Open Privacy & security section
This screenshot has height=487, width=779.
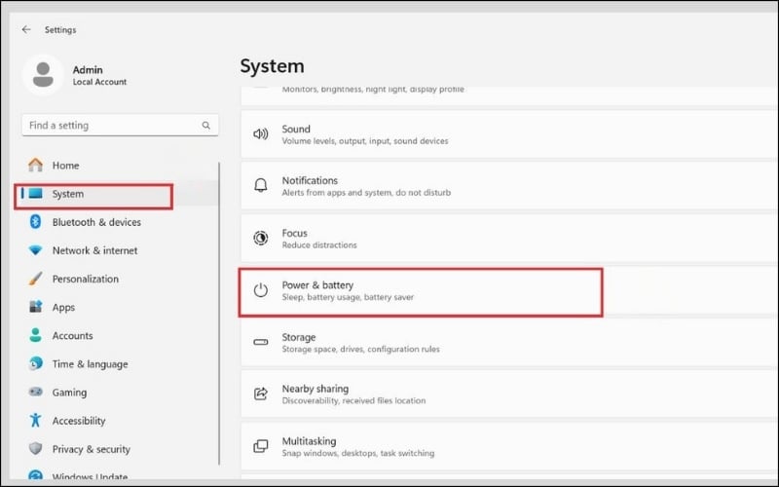(91, 449)
